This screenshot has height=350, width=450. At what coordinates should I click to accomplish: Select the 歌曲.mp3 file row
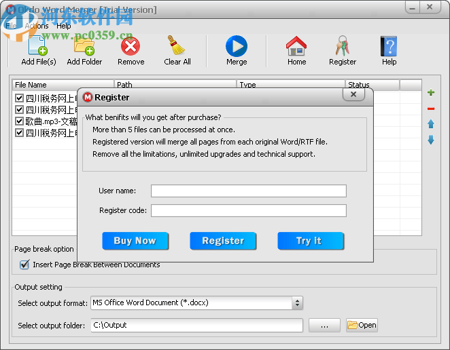pyautogui.click(x=51, y=121)
